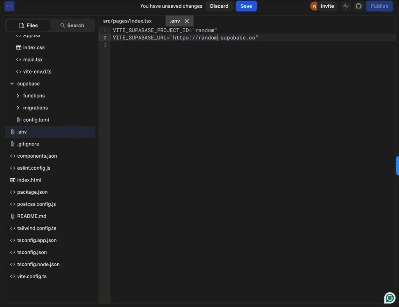The image size is (399, 307).
Task: Click the Publish button
Action: (x=379, y=6)
